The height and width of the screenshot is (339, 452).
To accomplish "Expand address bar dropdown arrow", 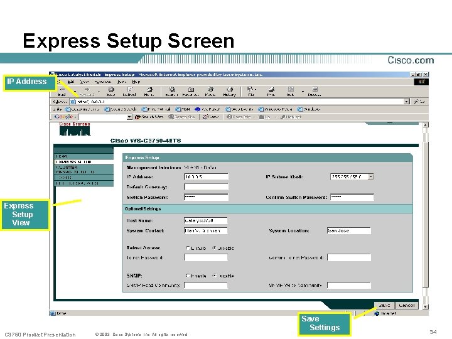I will (x=407, y=102).
